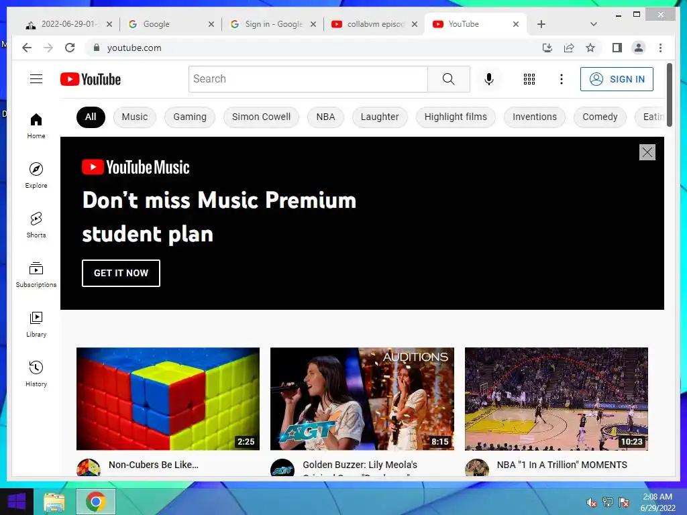This screenshot has height=515, width=687.
Task: Click the browser back arrow
Action: tap(27, 48)
